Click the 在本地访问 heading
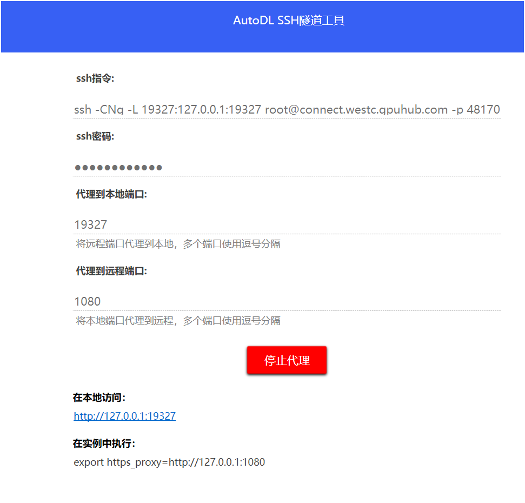The height and width of the screenshot is (503, 525). [x=99, y=398]
